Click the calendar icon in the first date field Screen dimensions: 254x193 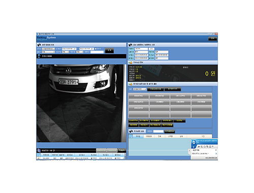pyautogui.click(x=75, y=49)
